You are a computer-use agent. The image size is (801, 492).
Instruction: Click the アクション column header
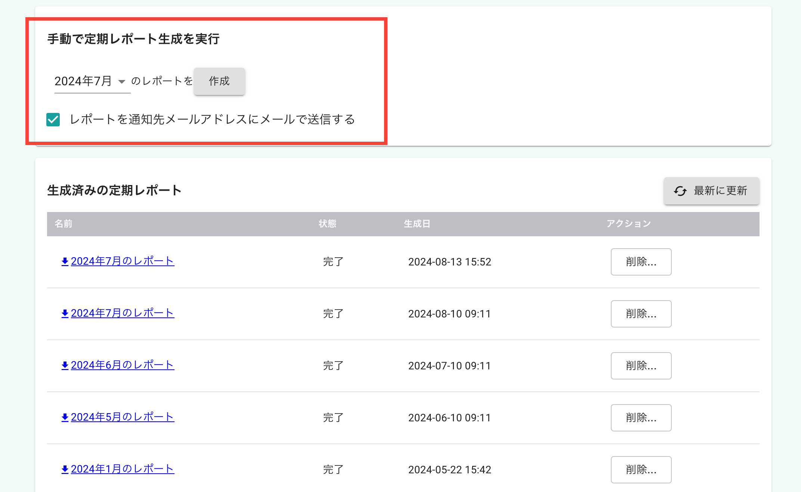[x=629, y=224]
